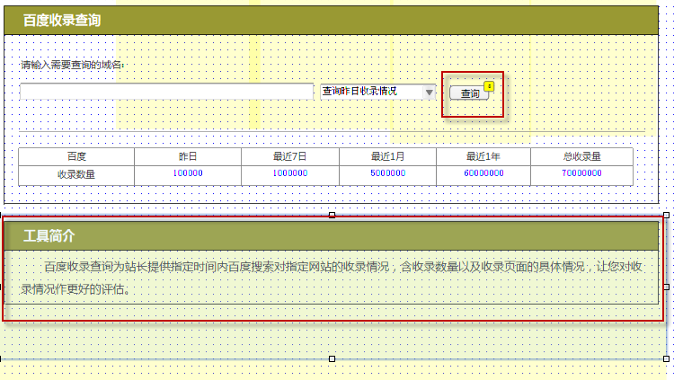Open the 查询昨日收录情况 dropdown
Screen dimensions: 674x380
[x=377, y=92]
